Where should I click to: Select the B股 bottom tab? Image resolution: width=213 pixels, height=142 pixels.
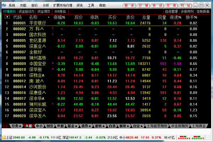click(x=60, y=126)
